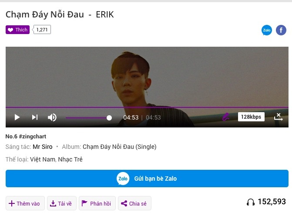Click the Tải về download button

[62, 203]
